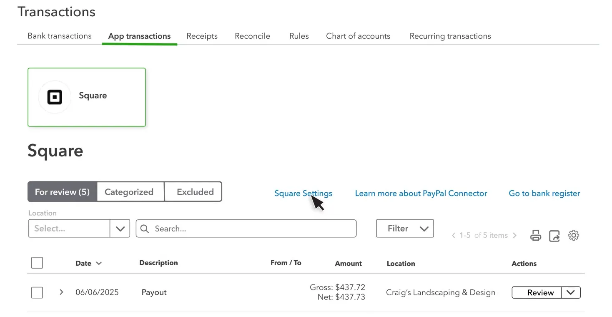Image resolution: width=612 pixels, height=317 pixels.
Task: Click the From / To column header
Action: pos(286,263)
